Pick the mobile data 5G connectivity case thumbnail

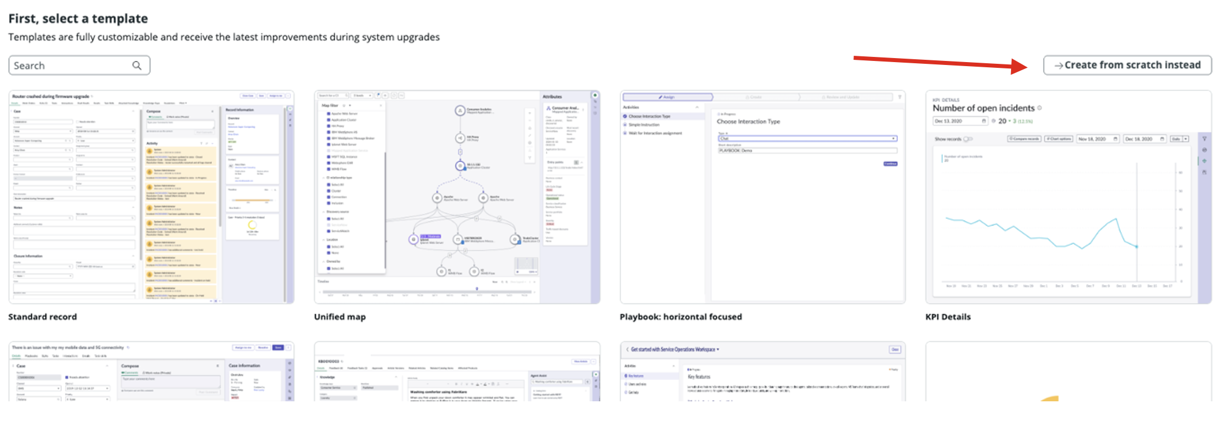151,371
